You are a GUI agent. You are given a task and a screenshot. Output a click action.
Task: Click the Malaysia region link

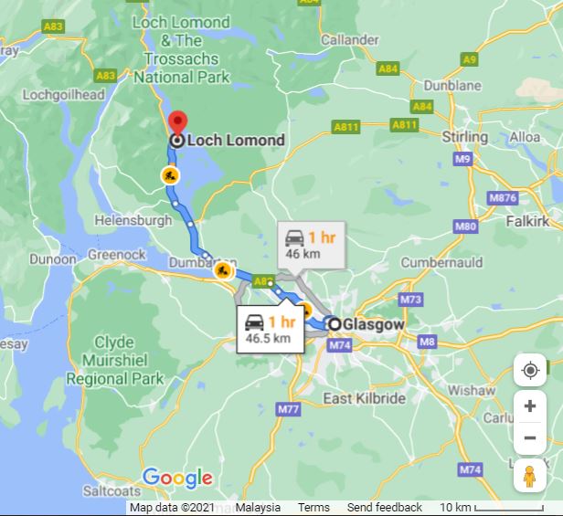pyautogui.click(x=258, y=508)
